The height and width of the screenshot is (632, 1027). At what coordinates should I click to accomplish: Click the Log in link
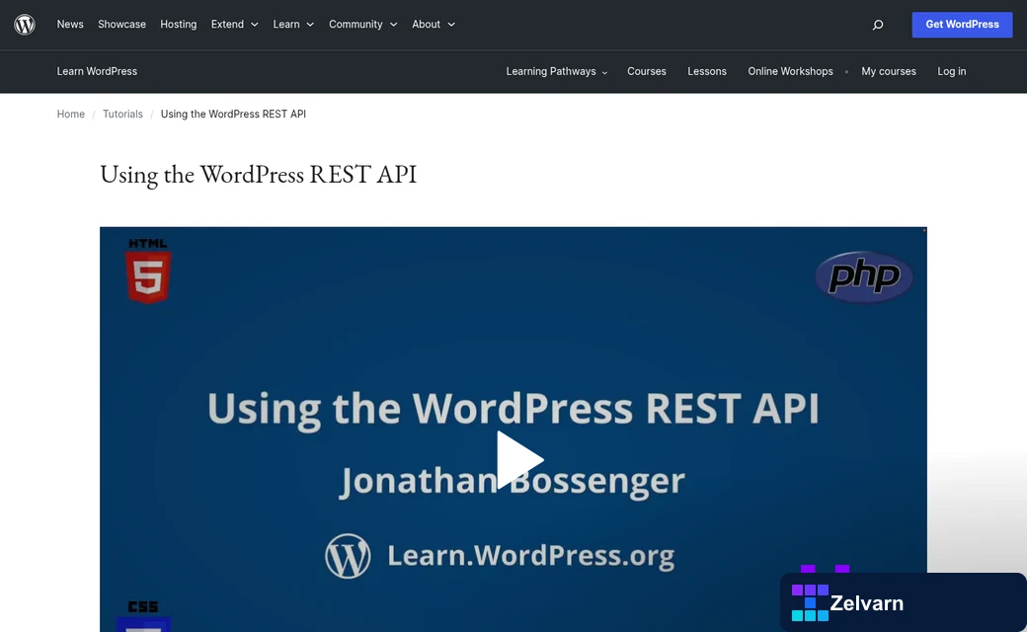click(x=951, y=71)
